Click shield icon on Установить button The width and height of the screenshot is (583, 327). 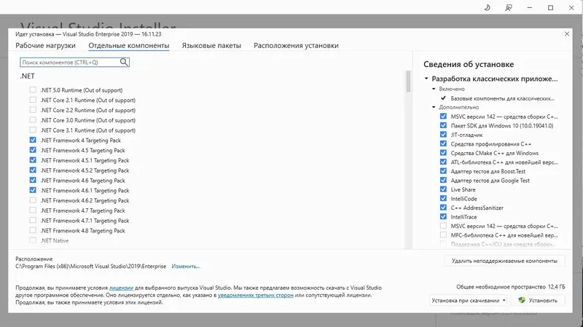(x=522, y=300)
